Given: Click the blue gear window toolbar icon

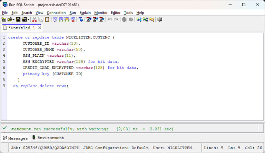Looking at the screenshot, I should (81, 19).
